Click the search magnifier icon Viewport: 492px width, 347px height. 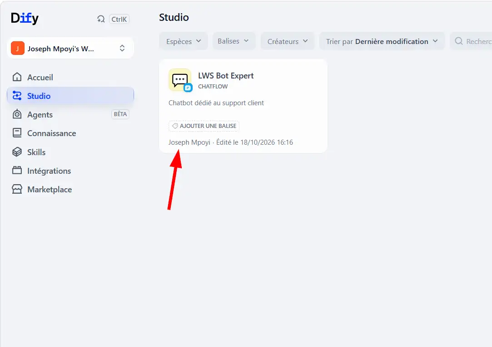(459, 41)
